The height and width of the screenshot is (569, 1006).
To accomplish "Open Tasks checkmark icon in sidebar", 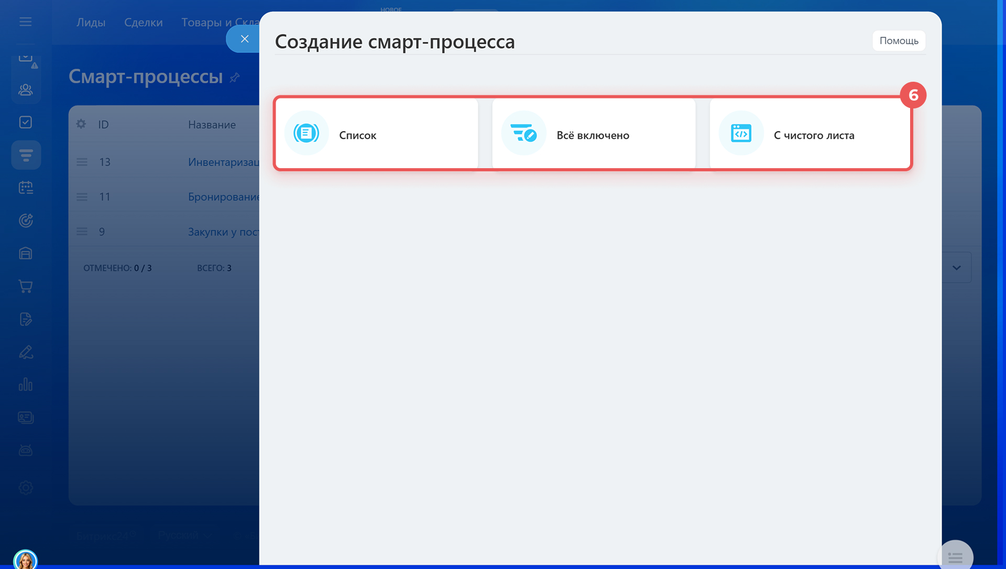I will 25,122.
